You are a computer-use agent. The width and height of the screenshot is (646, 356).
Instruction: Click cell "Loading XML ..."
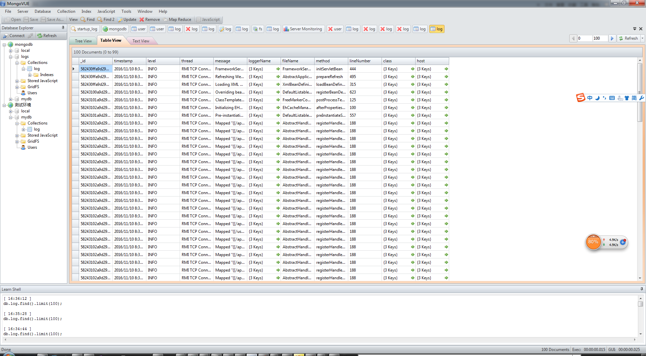click(230, 84)
